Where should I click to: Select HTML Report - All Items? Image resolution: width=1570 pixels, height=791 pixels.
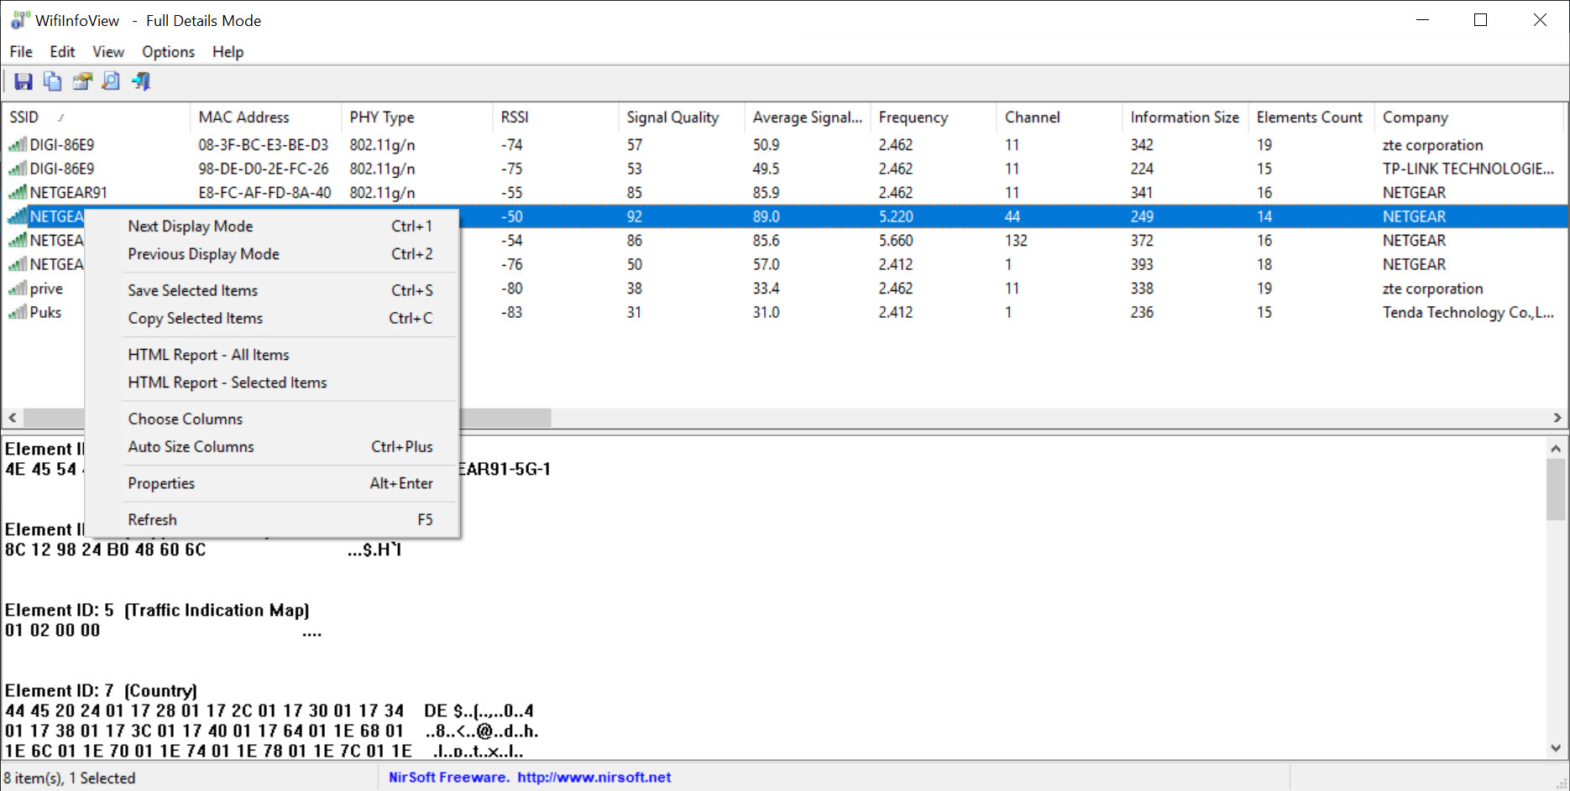coord(208,355)
